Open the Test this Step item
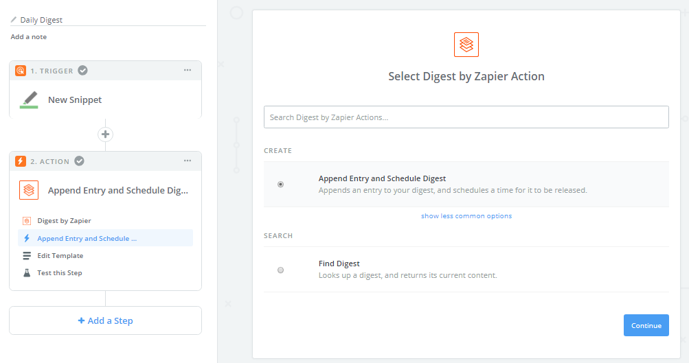The width and height of the screenshot is (689, 363). click(59, 273)
